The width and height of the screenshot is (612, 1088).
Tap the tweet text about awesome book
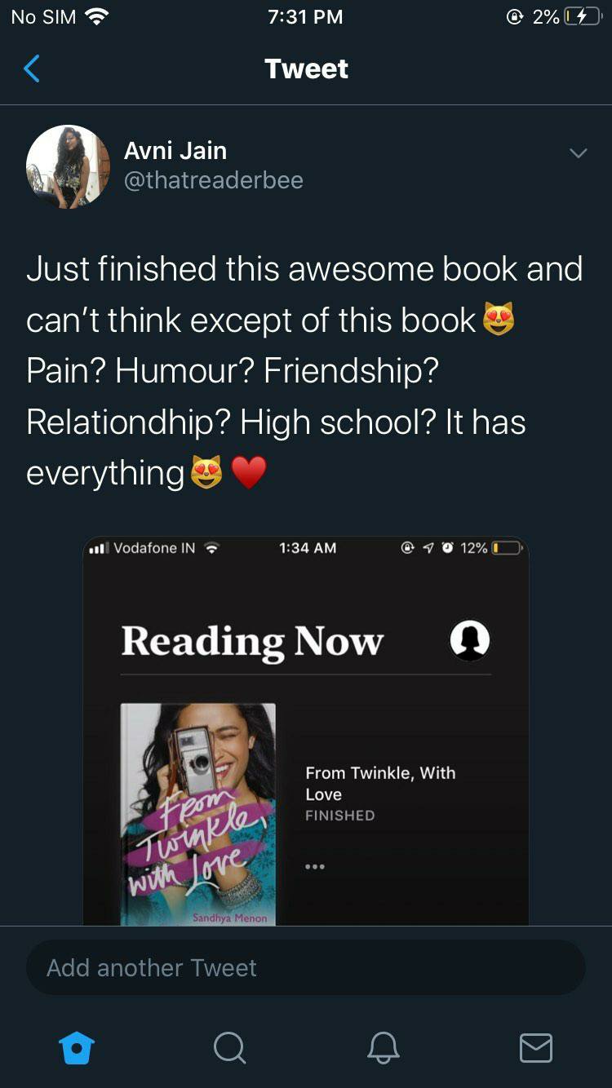pos(305,371)
